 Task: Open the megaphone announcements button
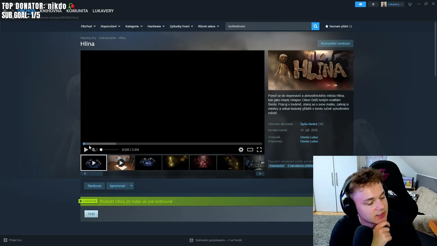(360, 4)
